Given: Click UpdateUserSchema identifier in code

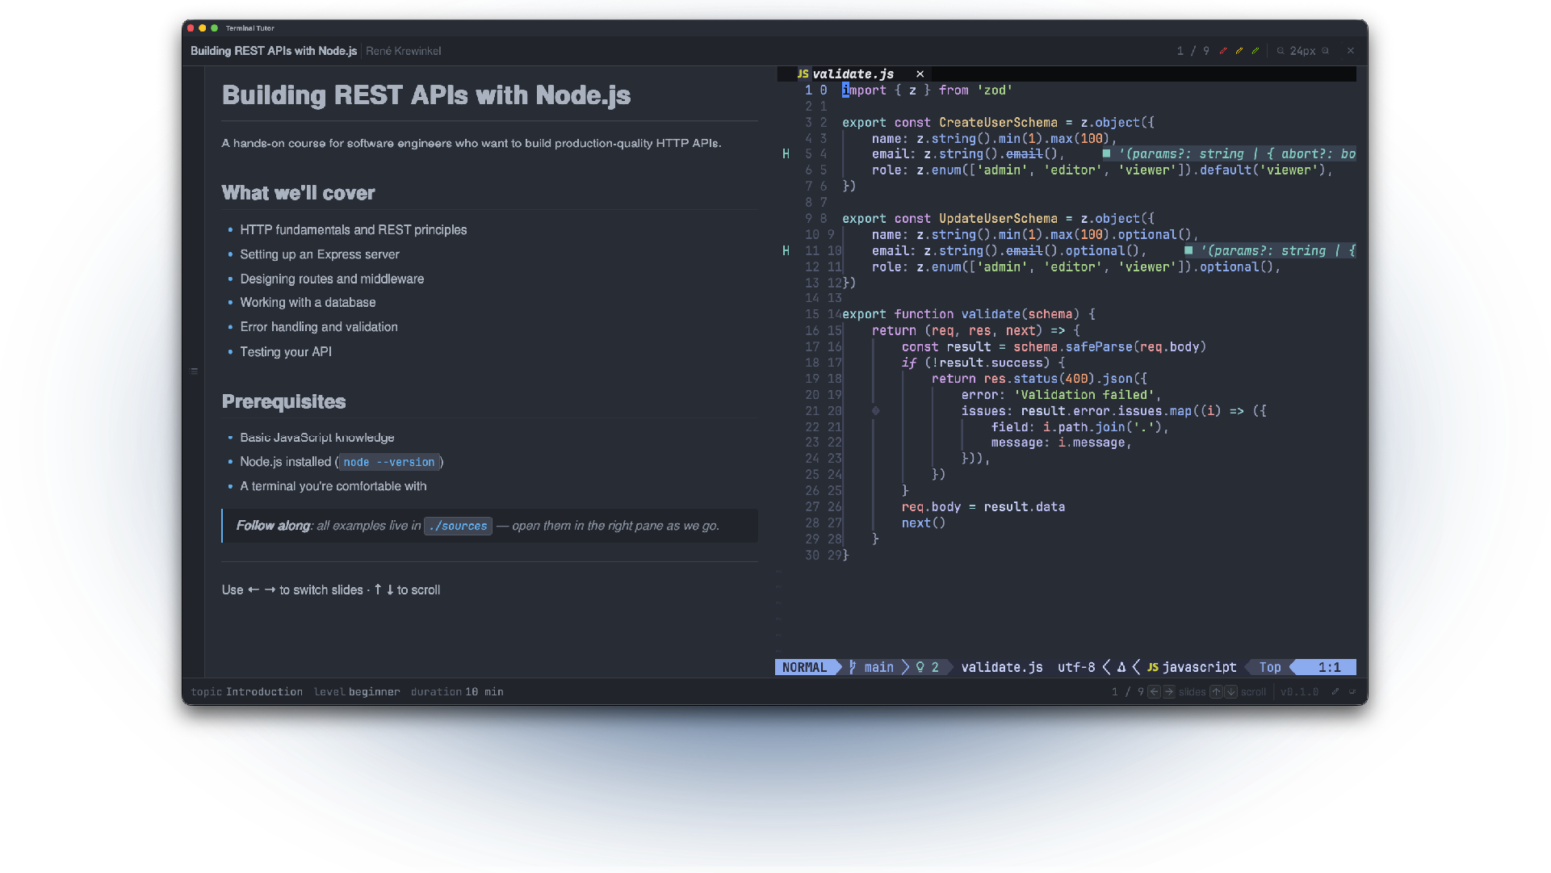Looking at the screenshot, I should tap(998, 219).
